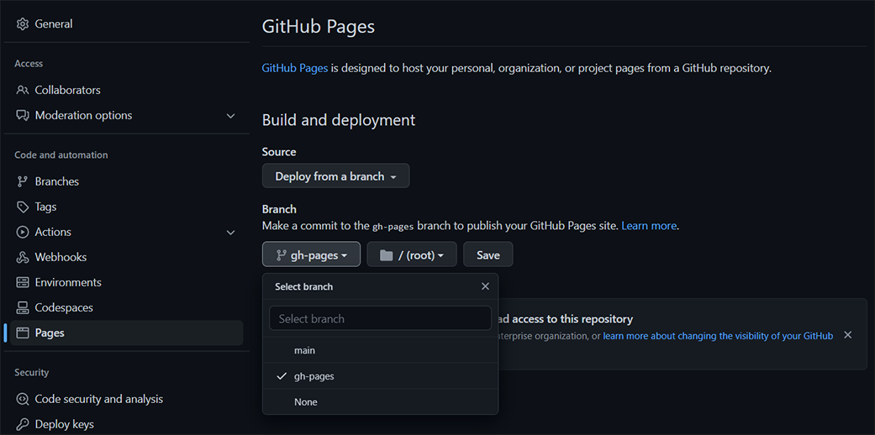Open Collaborators settings
The image size is (875, 435).
tap(67, 90)
